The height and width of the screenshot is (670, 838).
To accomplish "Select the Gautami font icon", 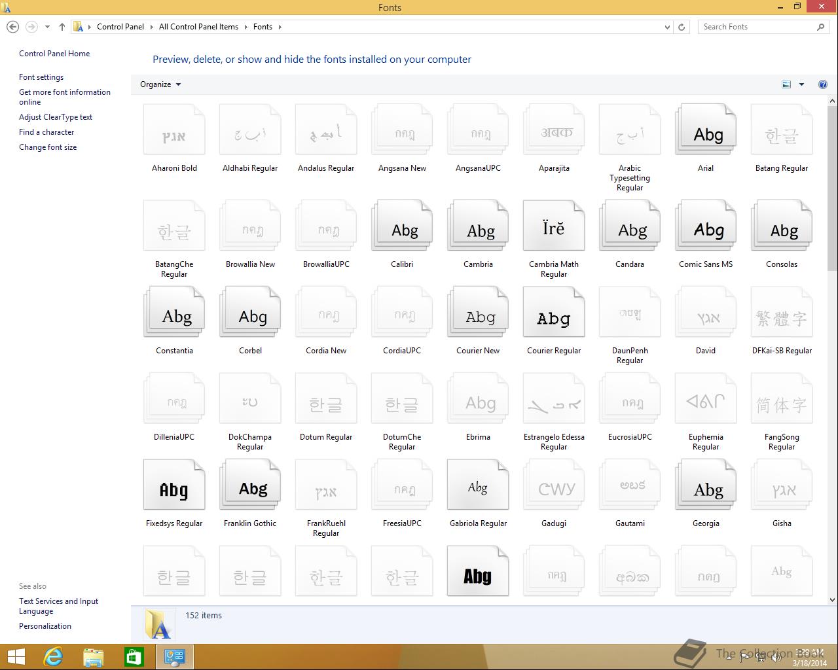I will tap(630, 485).
